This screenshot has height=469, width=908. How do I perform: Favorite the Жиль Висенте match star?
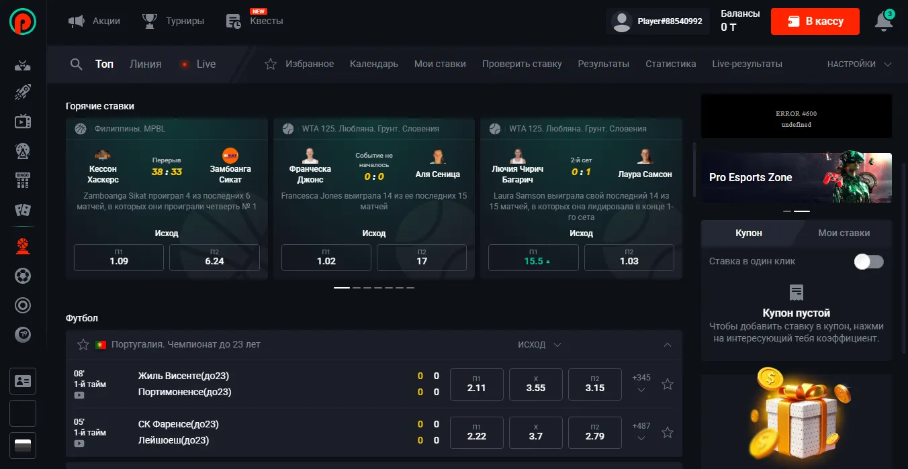tap(668, 384)
